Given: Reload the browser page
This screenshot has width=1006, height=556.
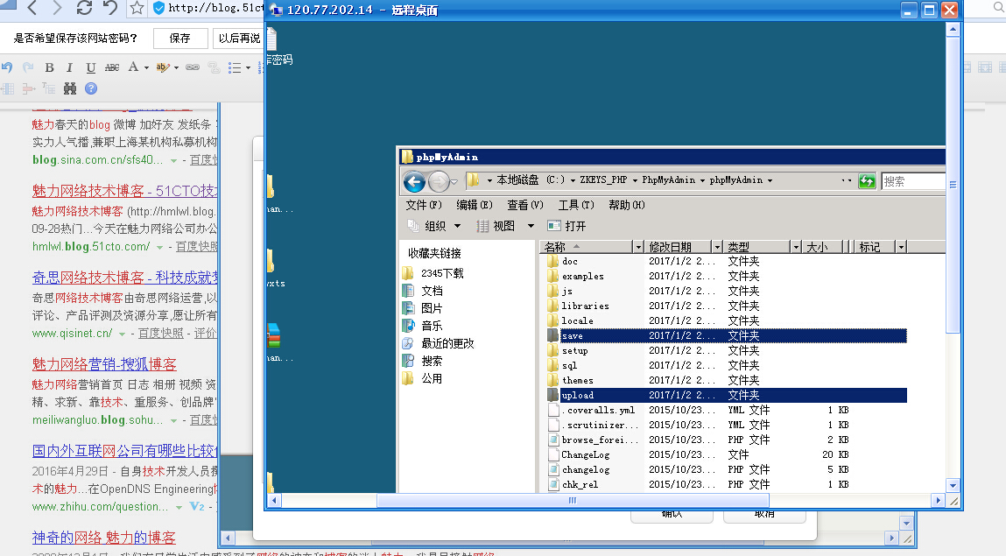Looking at the screenshot, I should pyautogui.click(x=84, y=9).
